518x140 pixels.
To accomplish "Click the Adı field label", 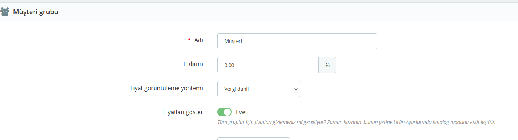I will 199,40.
